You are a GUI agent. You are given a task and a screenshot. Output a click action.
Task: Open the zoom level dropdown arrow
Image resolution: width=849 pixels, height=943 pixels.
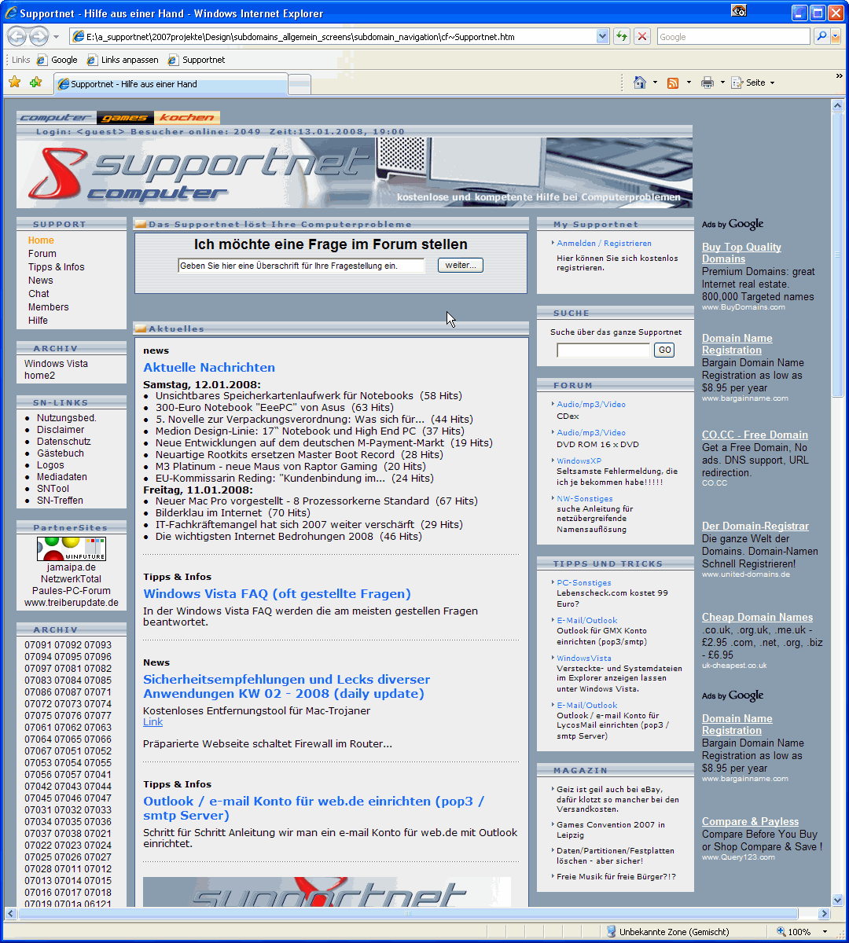[825, 932]
